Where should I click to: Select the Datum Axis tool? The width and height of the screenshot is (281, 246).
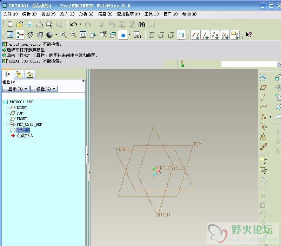[x=263, y=97]
